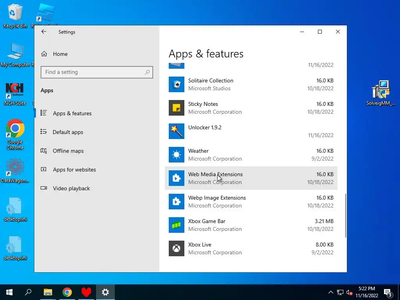Go to Home in Settings
This screenshot has height=300, width=400.
60,54
